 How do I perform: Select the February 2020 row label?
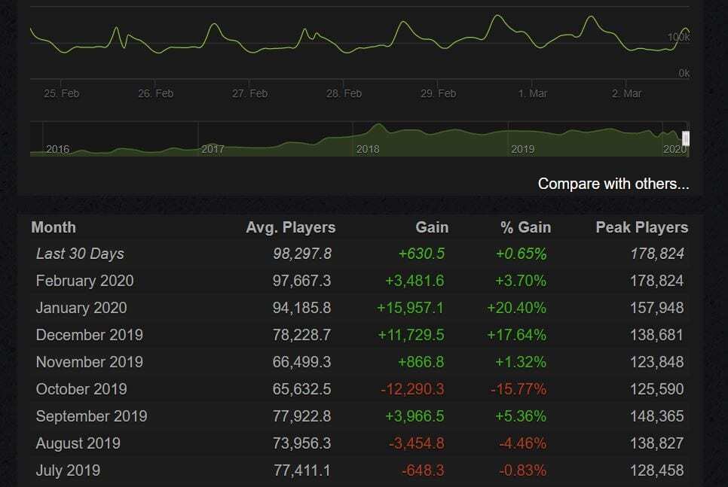(84, 281)
